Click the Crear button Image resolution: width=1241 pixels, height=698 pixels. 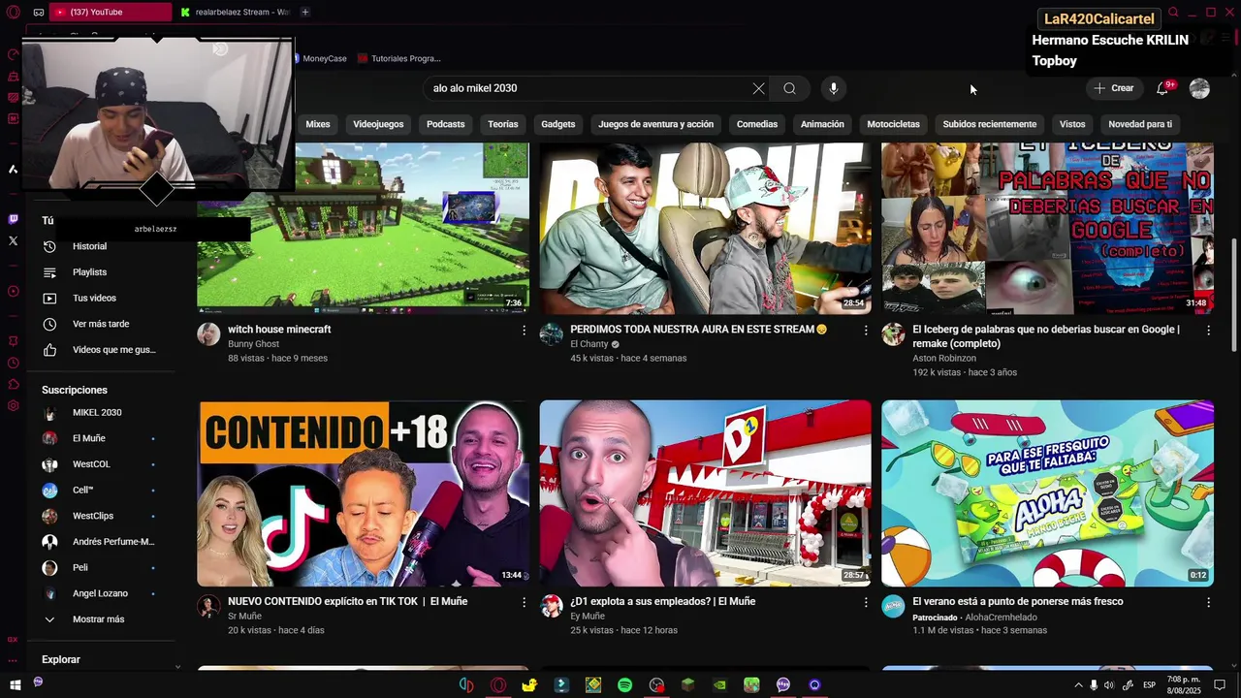click(x=1113, y=88)
